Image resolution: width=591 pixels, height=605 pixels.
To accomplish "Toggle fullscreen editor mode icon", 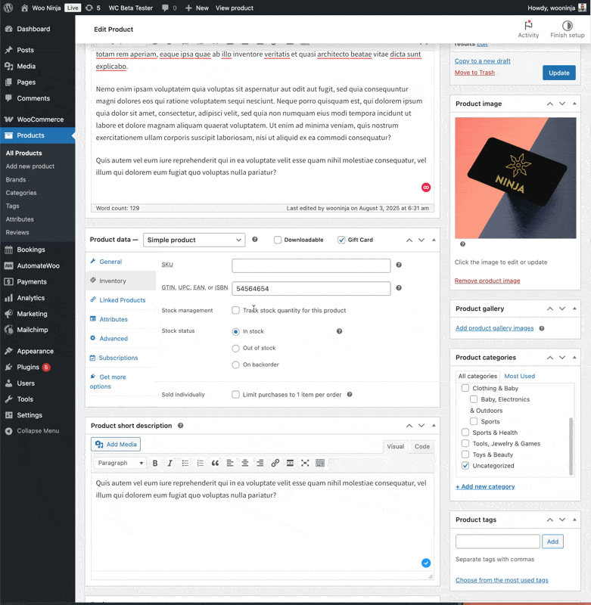I will (305, 463).
